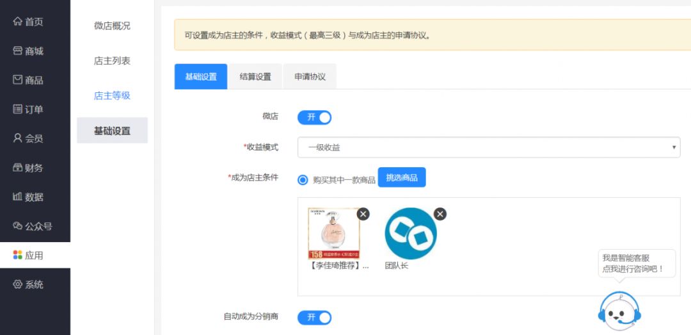The image size is (691, 335).
Task: Open 店主列表 in the submenu
Action: pos(112,60)
